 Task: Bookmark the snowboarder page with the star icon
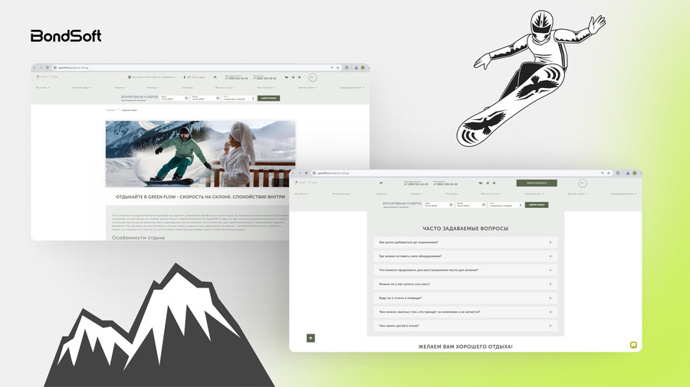pos(337,68)
